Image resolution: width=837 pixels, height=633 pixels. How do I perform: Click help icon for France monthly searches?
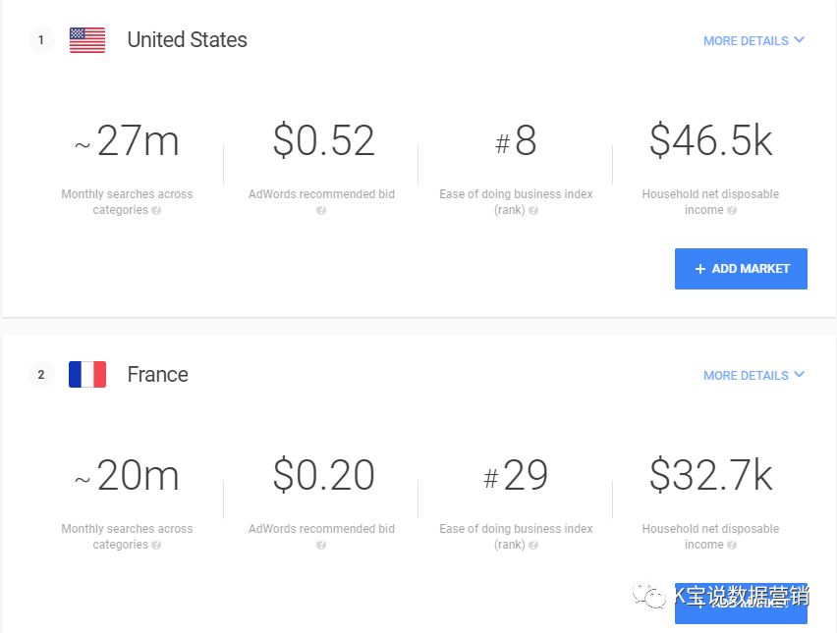(157, 546)
